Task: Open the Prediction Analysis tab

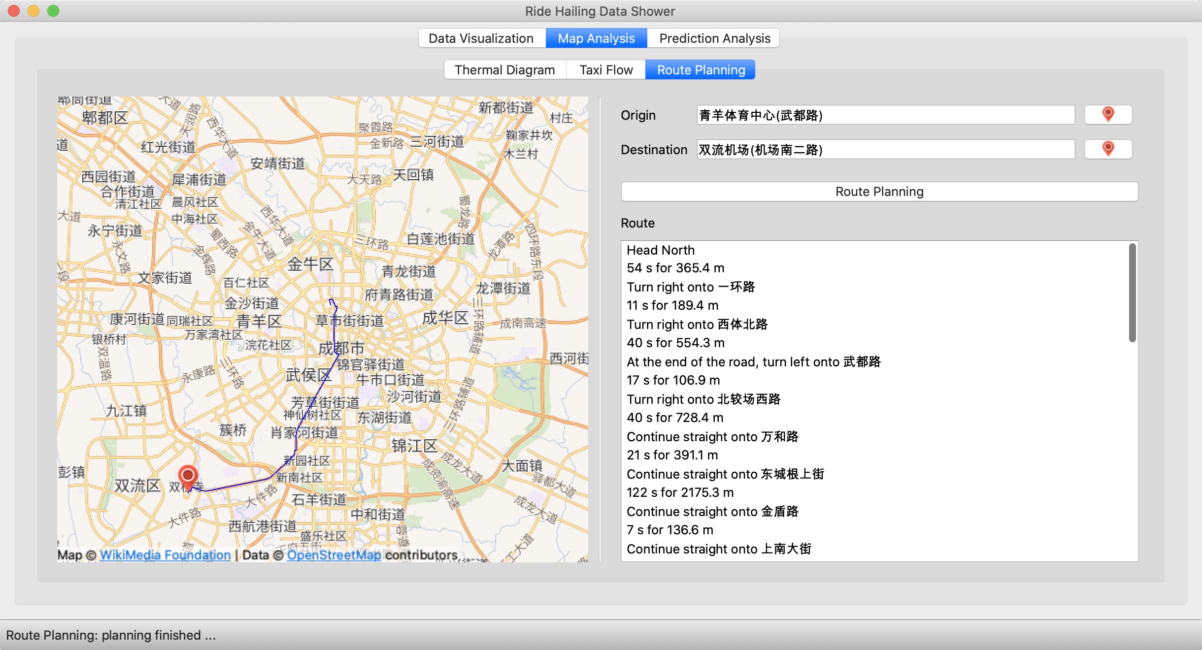Action: tap(714, 38)
